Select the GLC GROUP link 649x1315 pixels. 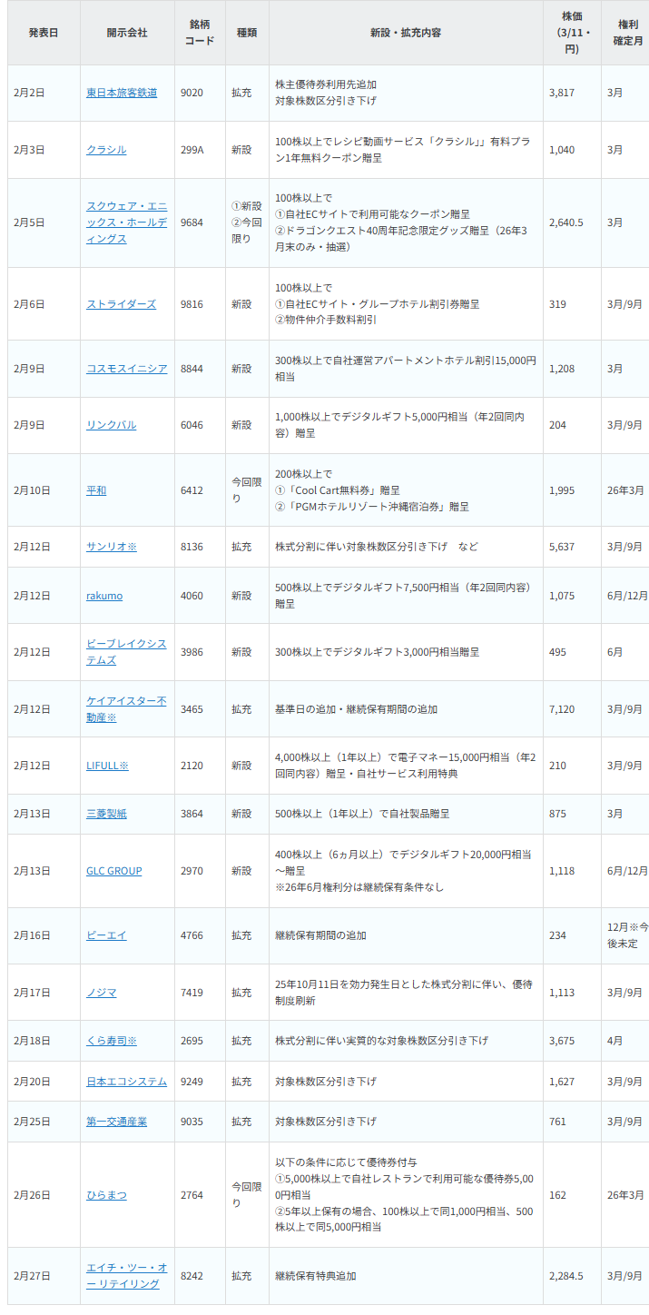[113, 871]
